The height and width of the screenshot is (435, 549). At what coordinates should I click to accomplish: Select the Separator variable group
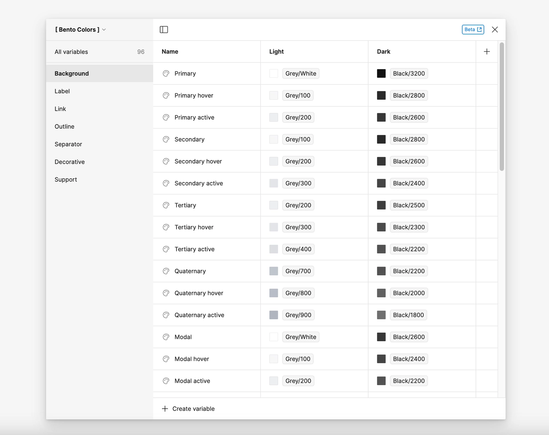pos(68,144)
